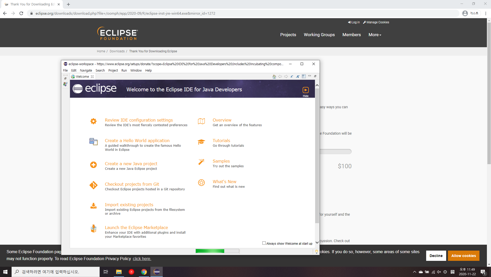Click the tip of the day lightbulb in status bar
This screenshot has width=491, height=277.
316,252
